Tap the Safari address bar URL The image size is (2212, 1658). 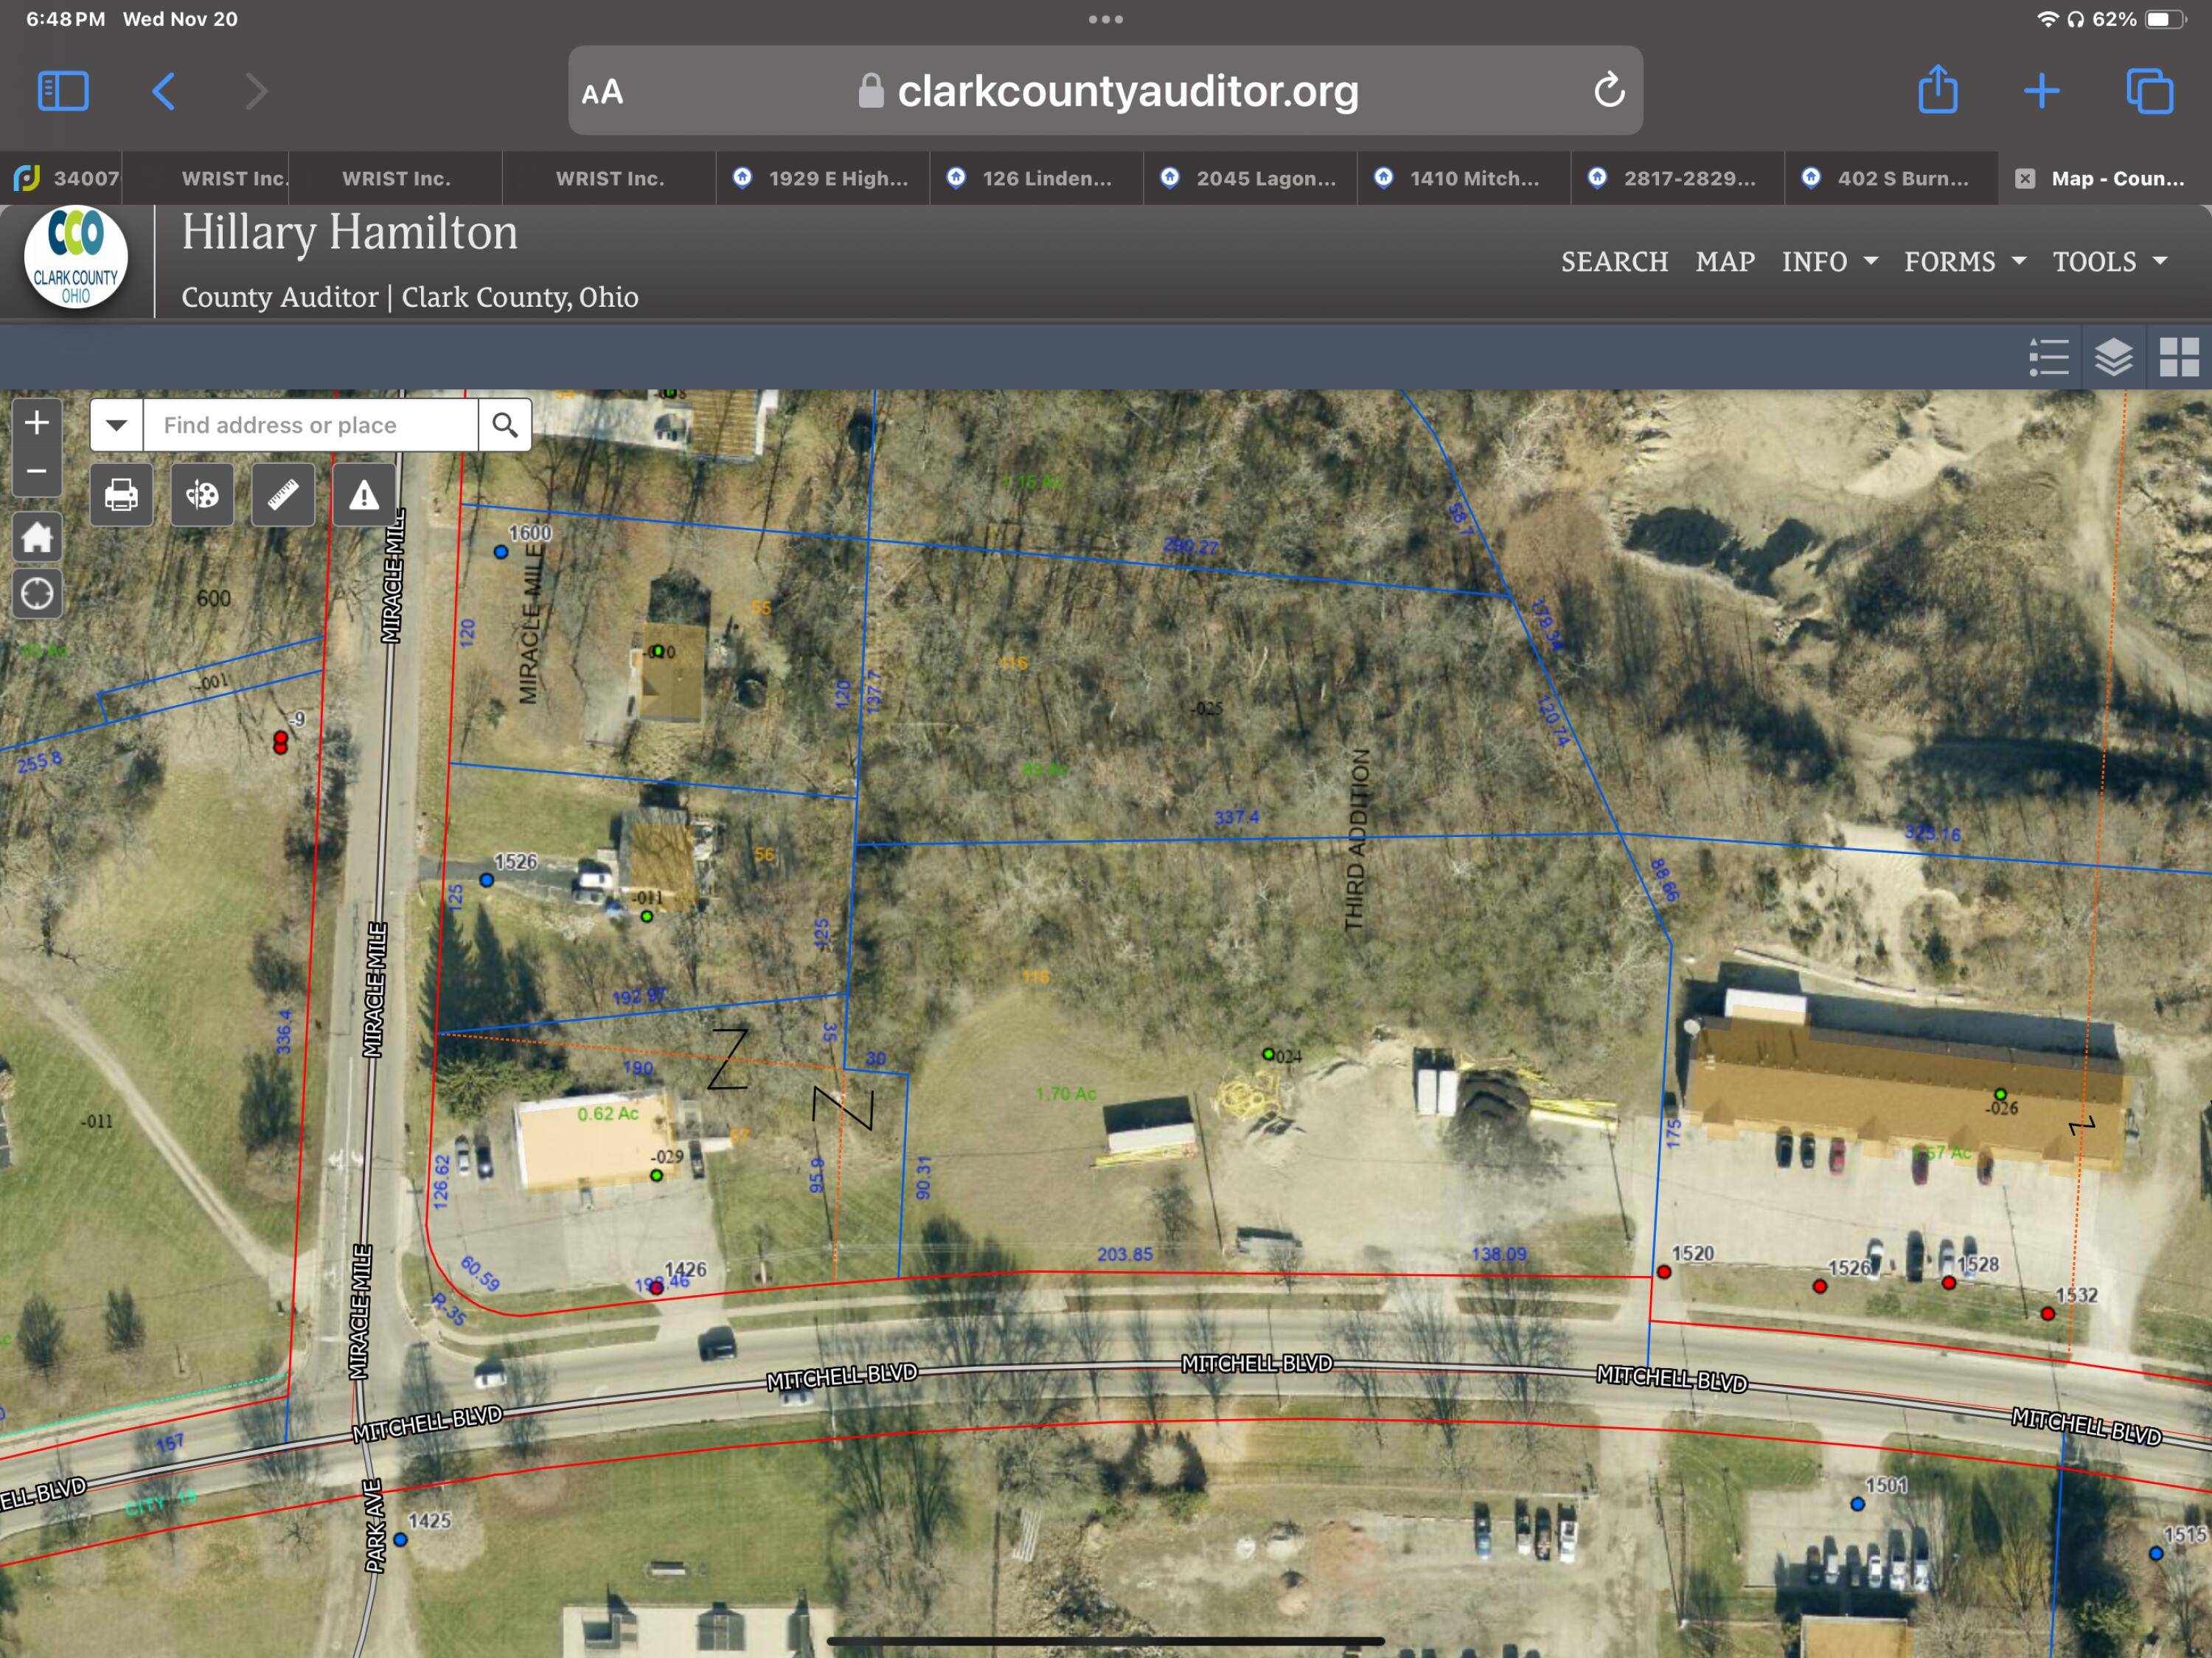(1127, 91)
